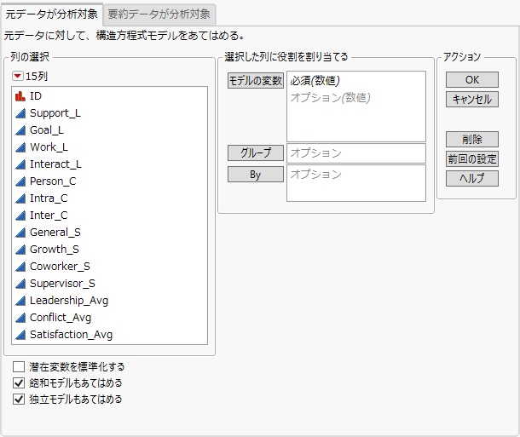Click the continuous icon beside Person_C
Screen dimensions: 520x437
[x=20, y=181]
